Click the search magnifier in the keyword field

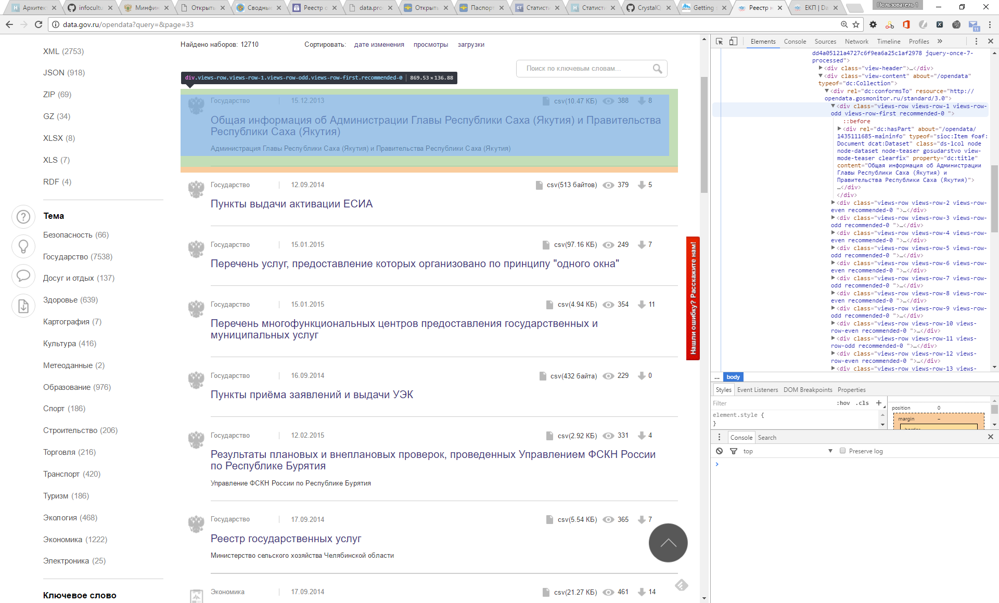(657, 69)
